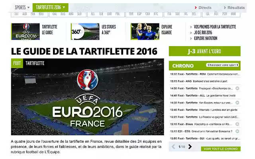Open the Résultats link
Viewport: 255px width, 159px height.
click(234, 8)
